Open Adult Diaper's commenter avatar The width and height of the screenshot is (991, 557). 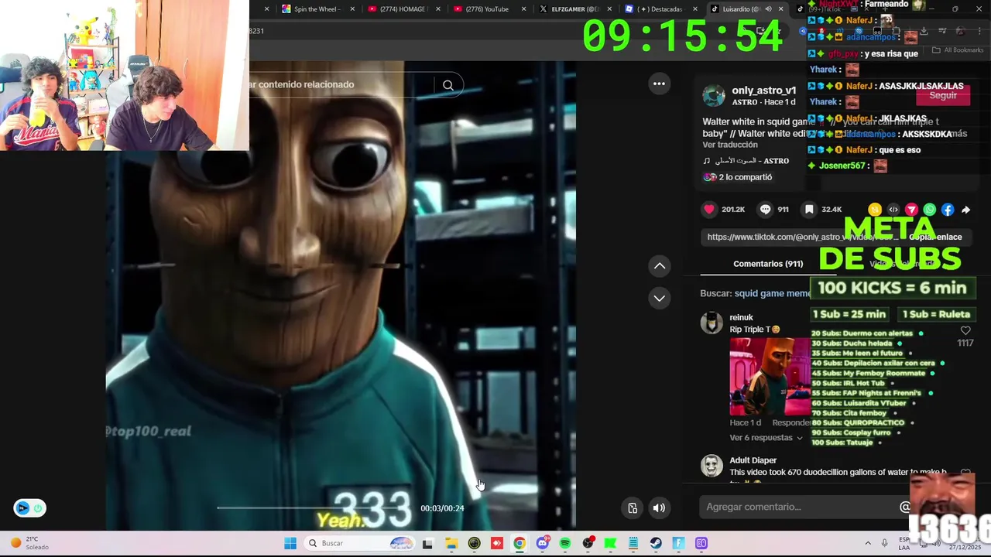[712, 466]
